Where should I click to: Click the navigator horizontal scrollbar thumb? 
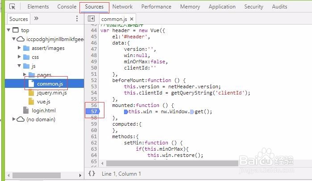coord(37,176)
